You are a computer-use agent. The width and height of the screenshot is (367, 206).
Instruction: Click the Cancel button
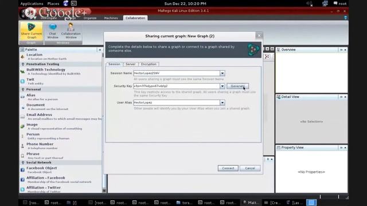tap(250, 168)
